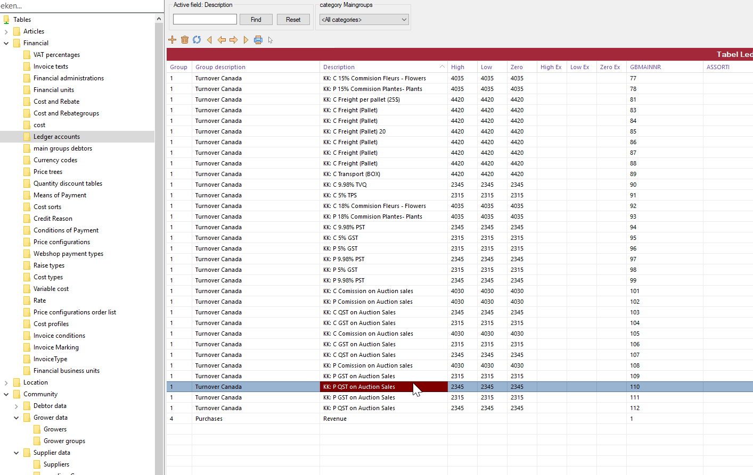The image size is (753, 475).
Task: Print the table using the printer icon
Action: click(258, 40)
